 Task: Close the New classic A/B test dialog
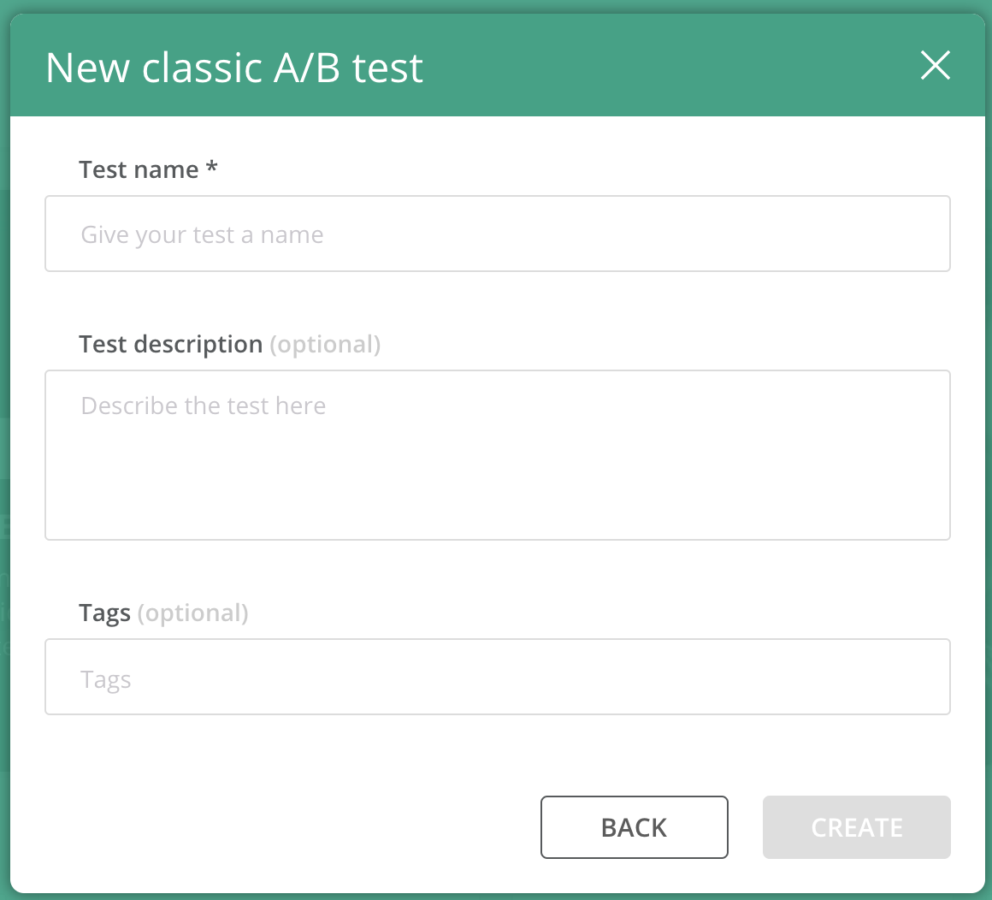pyautogui.click(x=935, y=65)
